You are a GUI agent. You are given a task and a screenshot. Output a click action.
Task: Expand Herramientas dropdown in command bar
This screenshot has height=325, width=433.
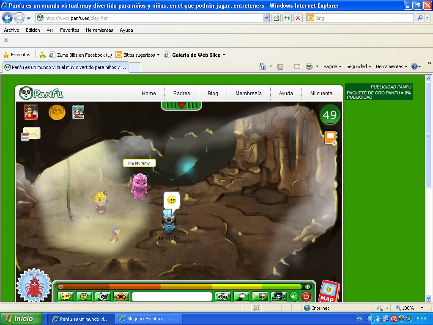click(391, 66)
